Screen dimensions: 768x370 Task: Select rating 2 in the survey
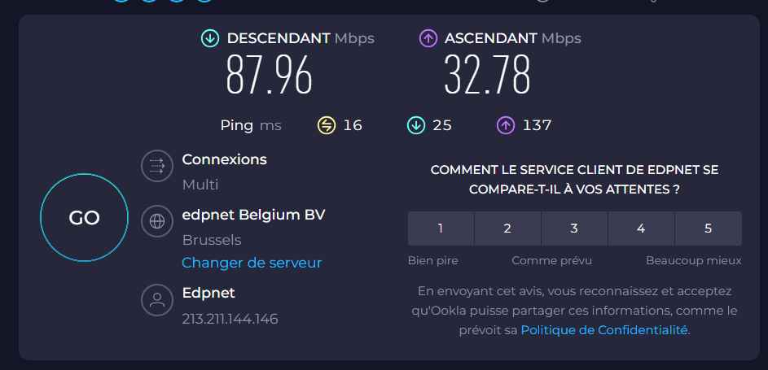(x=507, y=229)
